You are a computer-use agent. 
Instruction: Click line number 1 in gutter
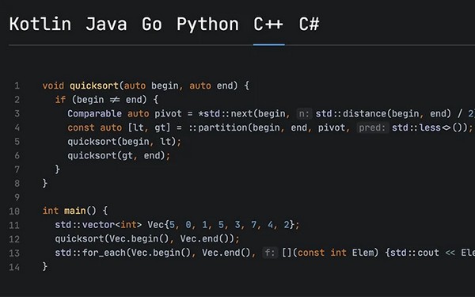[x=17, y=86]
